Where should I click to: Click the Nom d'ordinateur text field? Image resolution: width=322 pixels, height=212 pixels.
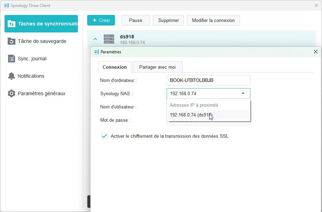click(x=208, y=80)
